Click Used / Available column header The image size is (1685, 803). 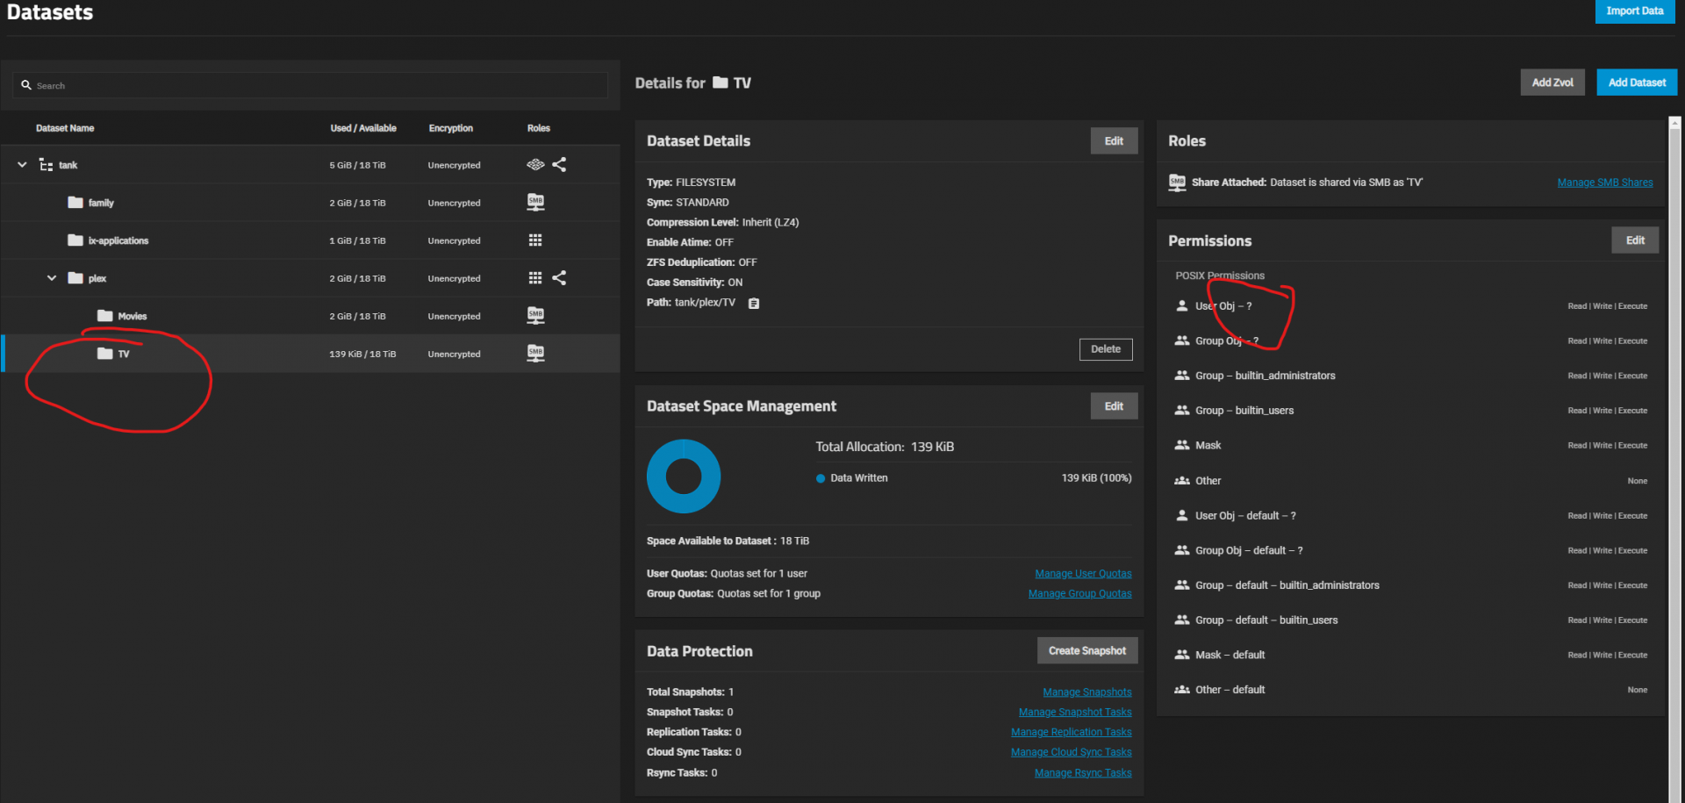pos(363,128)
